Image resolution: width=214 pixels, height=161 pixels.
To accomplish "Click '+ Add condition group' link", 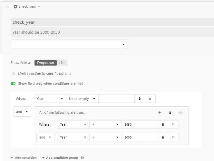I will tap(60, 157).
